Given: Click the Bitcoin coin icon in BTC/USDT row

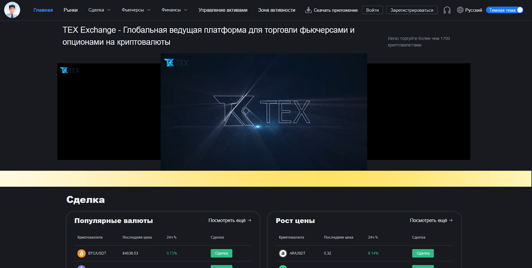Looking at the screenshot, I should (81, 253).
